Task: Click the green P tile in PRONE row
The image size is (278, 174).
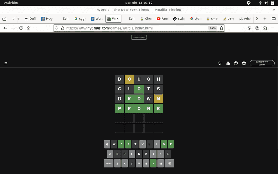Action: 120,109
